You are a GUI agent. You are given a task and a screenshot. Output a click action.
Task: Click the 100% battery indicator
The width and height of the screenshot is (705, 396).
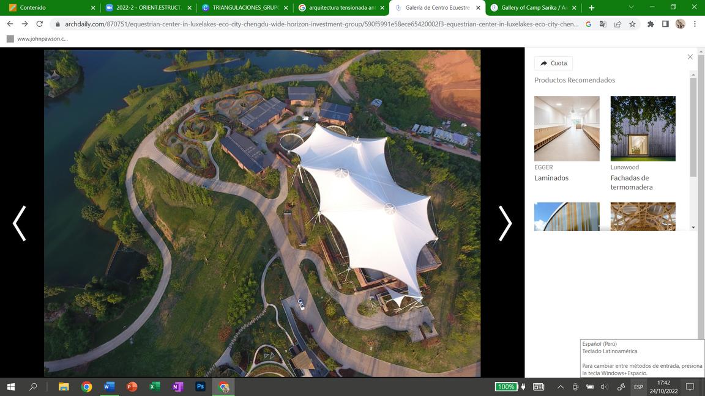tap(506, 387)
